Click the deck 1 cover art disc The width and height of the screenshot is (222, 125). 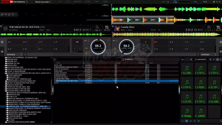tap(5, 28)
